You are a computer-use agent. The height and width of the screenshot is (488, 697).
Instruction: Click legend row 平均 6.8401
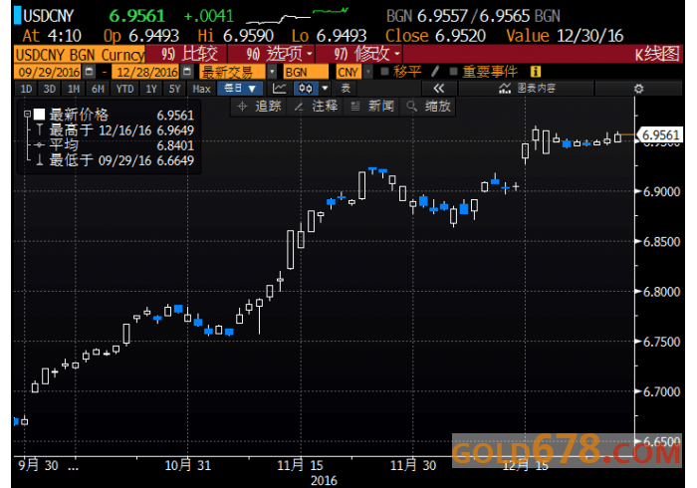click(x=116, y=145)
